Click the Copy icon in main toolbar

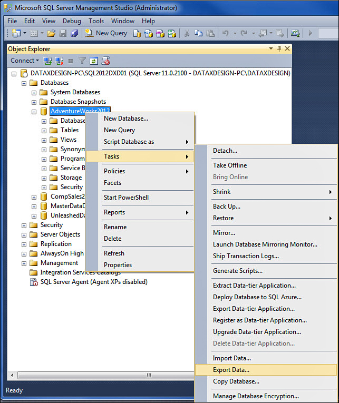pos(198,33)
